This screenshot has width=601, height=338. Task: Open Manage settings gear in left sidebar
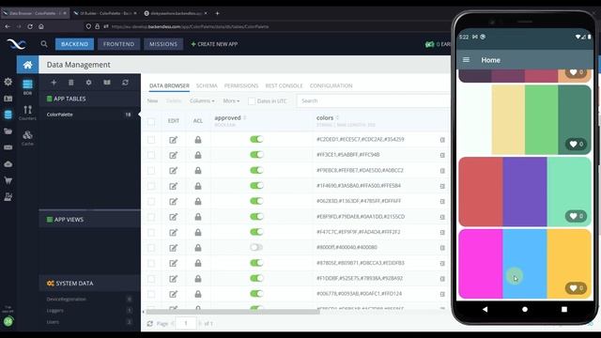pyautogui.click(x=8, y=82)
